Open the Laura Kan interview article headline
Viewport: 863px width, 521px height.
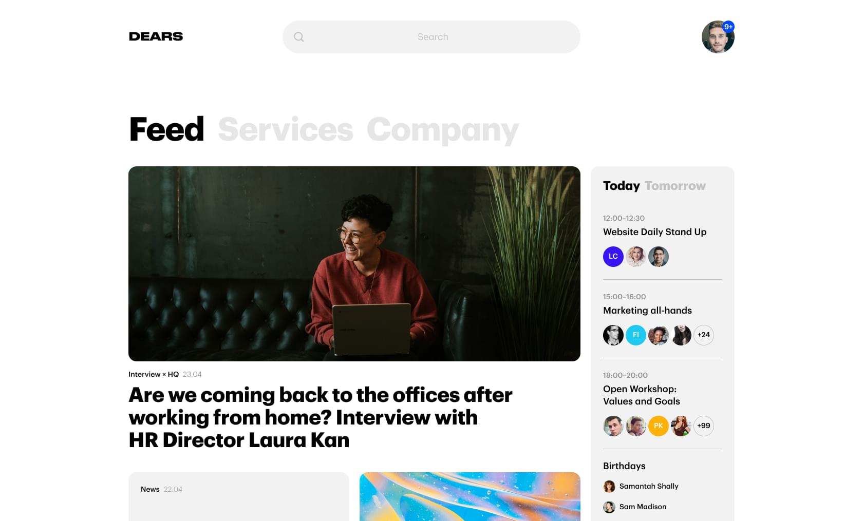click(x=321, y=417)
